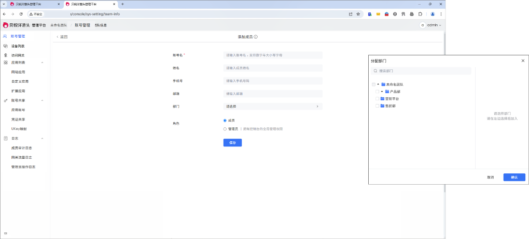
Task: Click the 访问网关 sidebar icon
Action: pyautogui.click(x=6, y=55)
